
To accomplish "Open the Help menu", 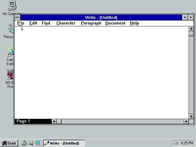I will [134, 23].
